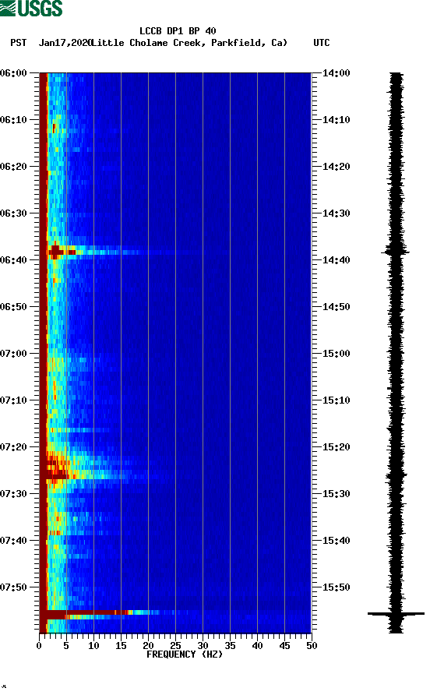The image size is (430, 695).
Task: Click the 07:30 PST time label
Action: pos(14,494)
